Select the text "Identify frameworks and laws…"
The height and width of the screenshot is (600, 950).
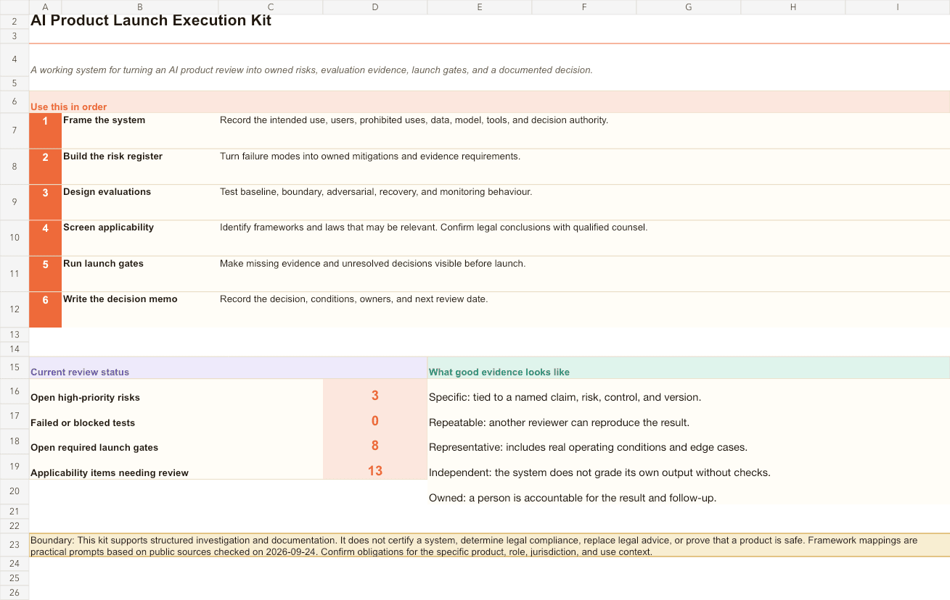coord(433,228)
